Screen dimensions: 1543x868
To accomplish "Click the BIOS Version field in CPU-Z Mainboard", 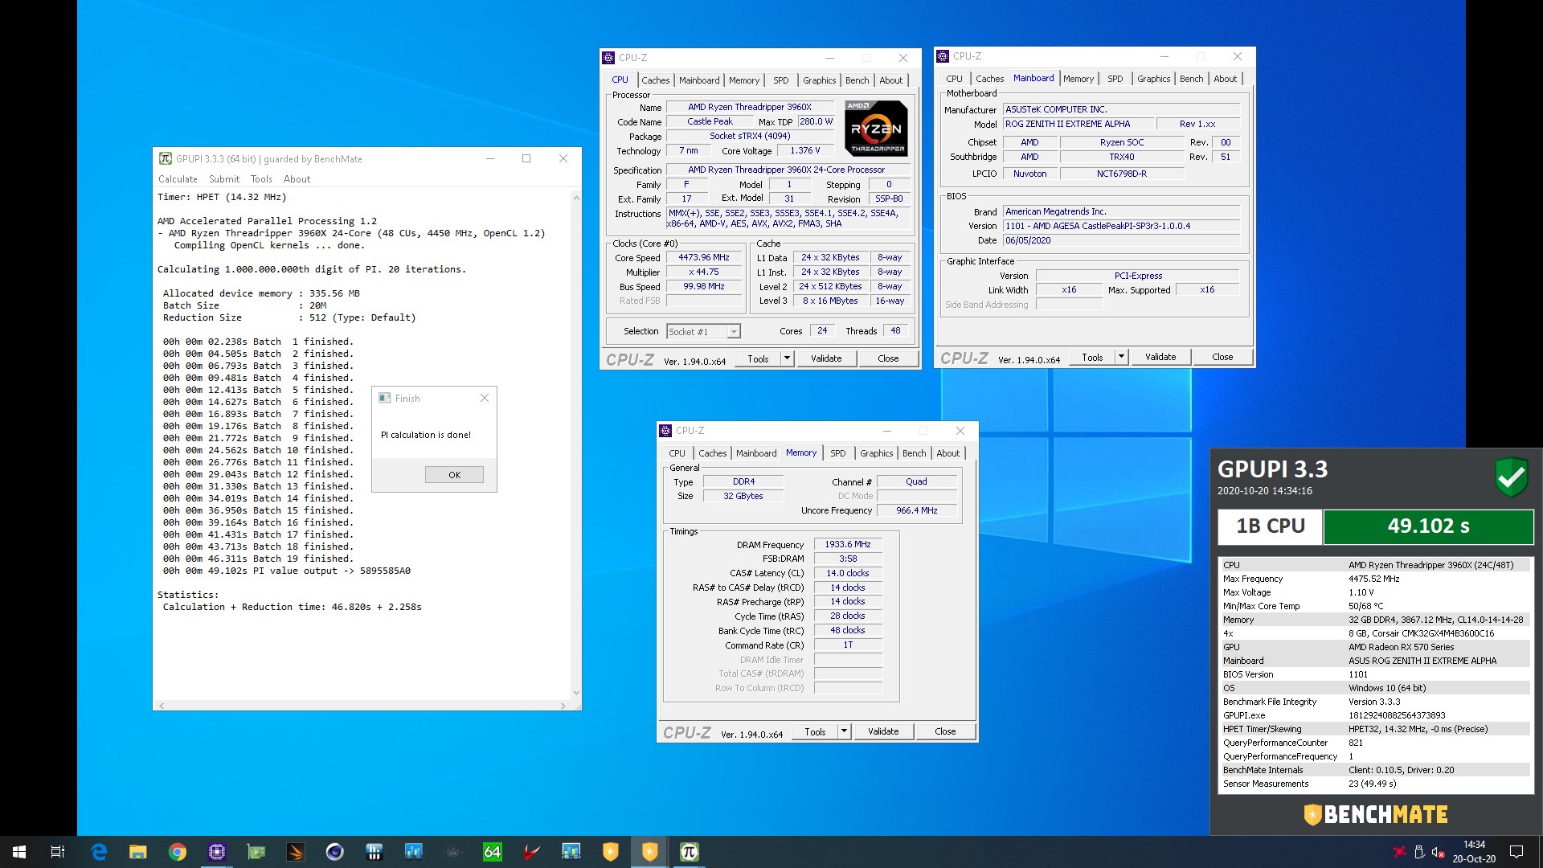I will click(1121, 227).
